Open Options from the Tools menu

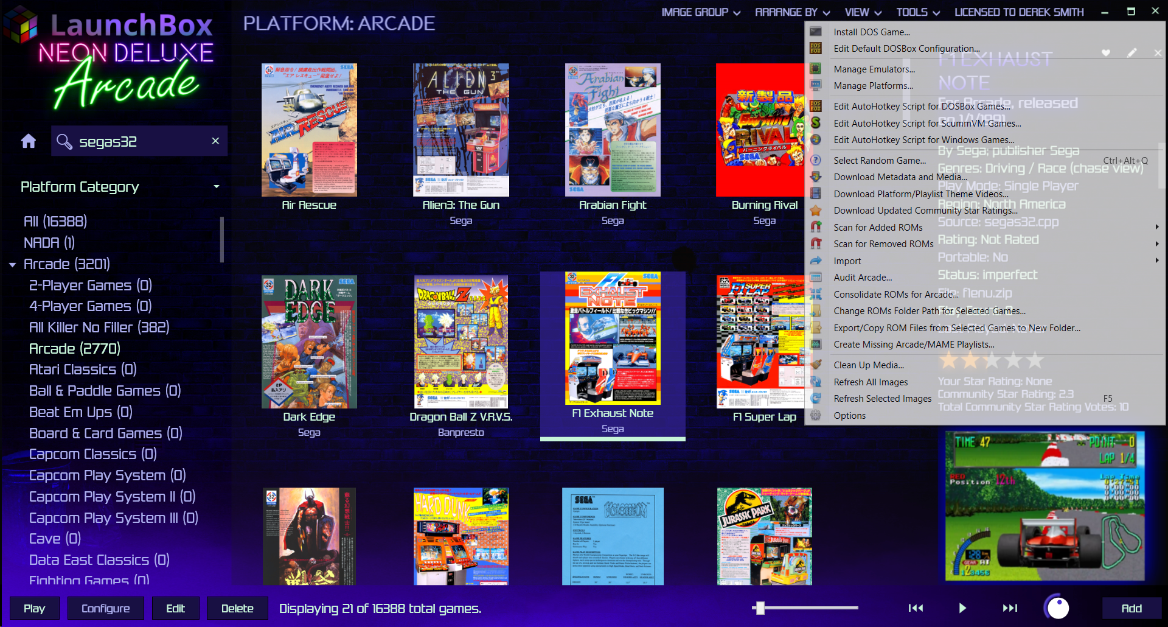point(849,415)
